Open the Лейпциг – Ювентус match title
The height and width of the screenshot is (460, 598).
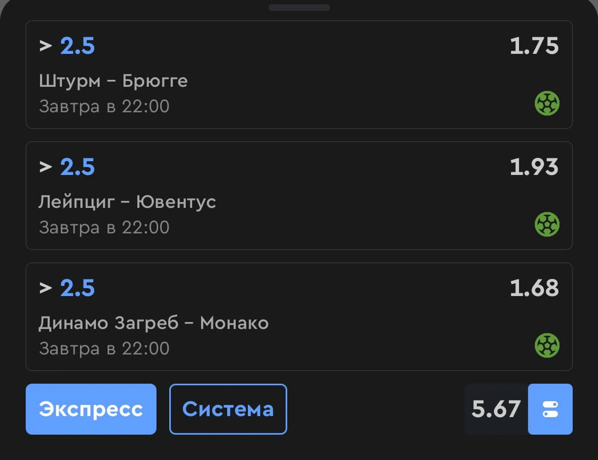(x=127, y=202)
